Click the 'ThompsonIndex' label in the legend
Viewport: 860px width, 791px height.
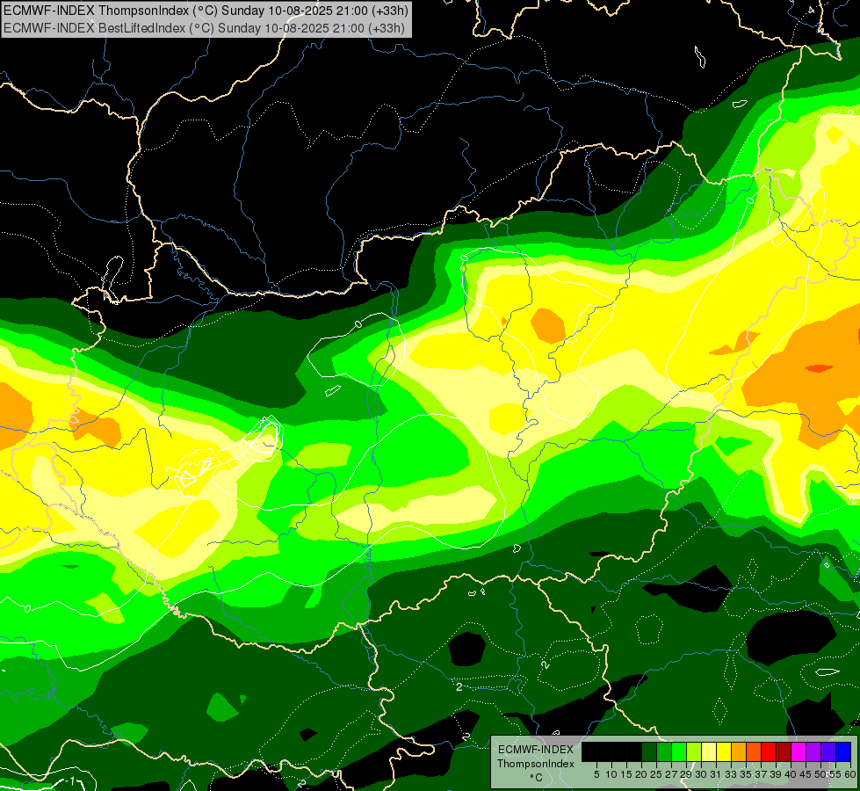coord(535,764)
